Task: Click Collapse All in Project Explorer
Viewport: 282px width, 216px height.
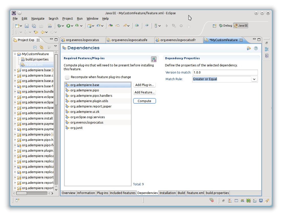Action: click(35, 47)
